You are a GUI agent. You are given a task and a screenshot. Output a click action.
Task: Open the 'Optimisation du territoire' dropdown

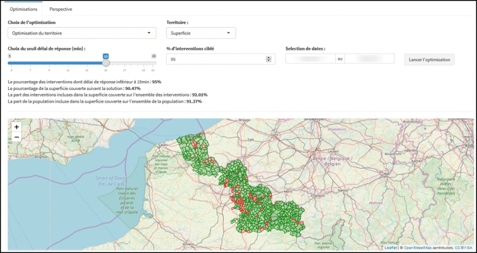[x=82, y=33]
